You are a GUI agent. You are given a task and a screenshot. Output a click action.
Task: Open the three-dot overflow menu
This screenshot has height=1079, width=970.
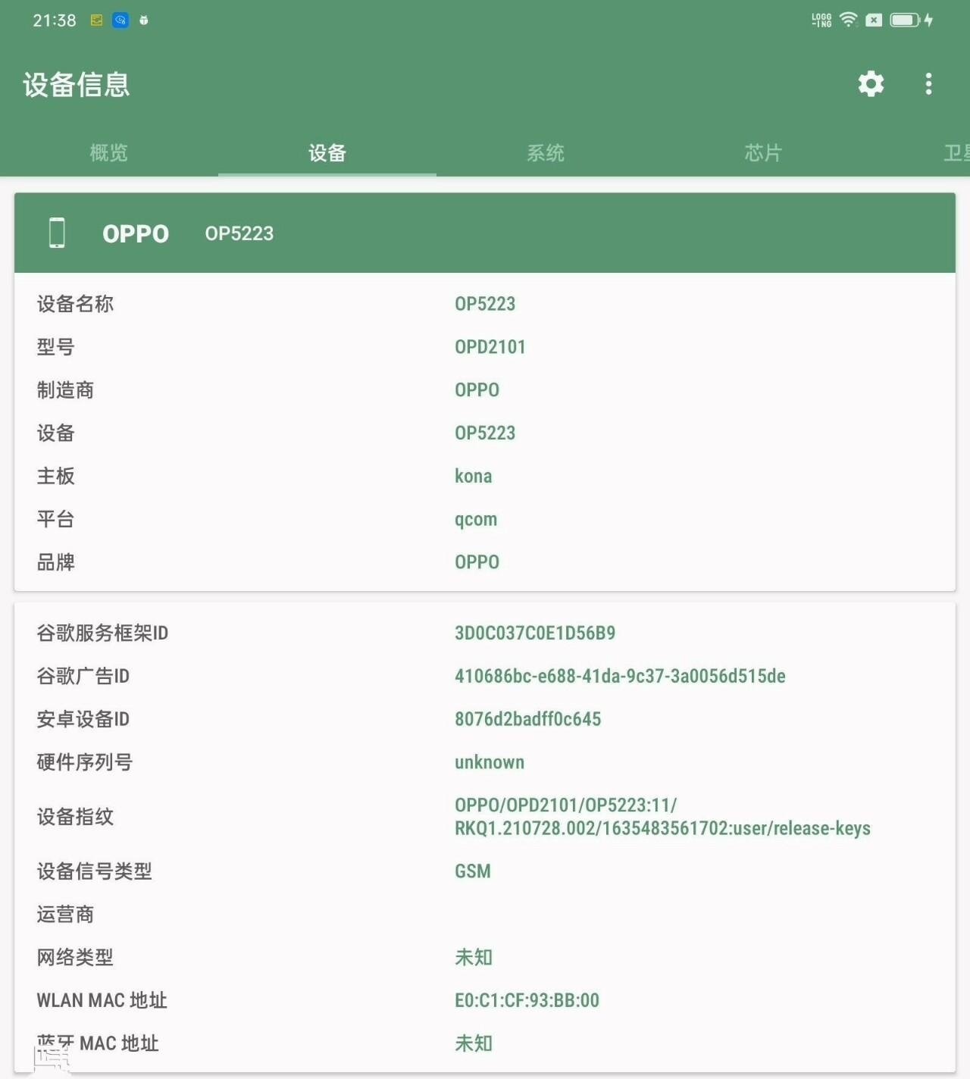[x=928, y=83]
